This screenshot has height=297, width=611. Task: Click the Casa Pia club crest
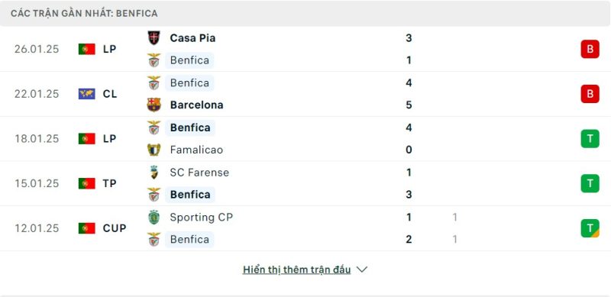point(154,38)
